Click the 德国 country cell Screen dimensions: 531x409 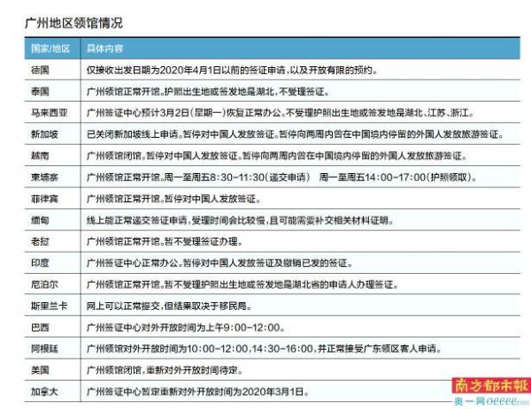(42, 69)
